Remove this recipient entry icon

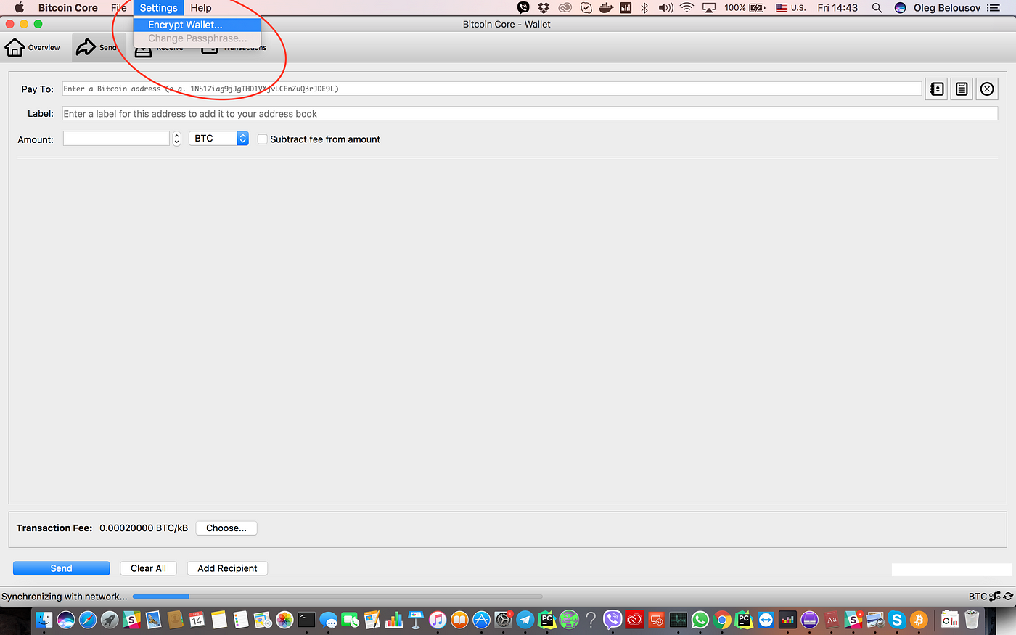coord(987,89)
